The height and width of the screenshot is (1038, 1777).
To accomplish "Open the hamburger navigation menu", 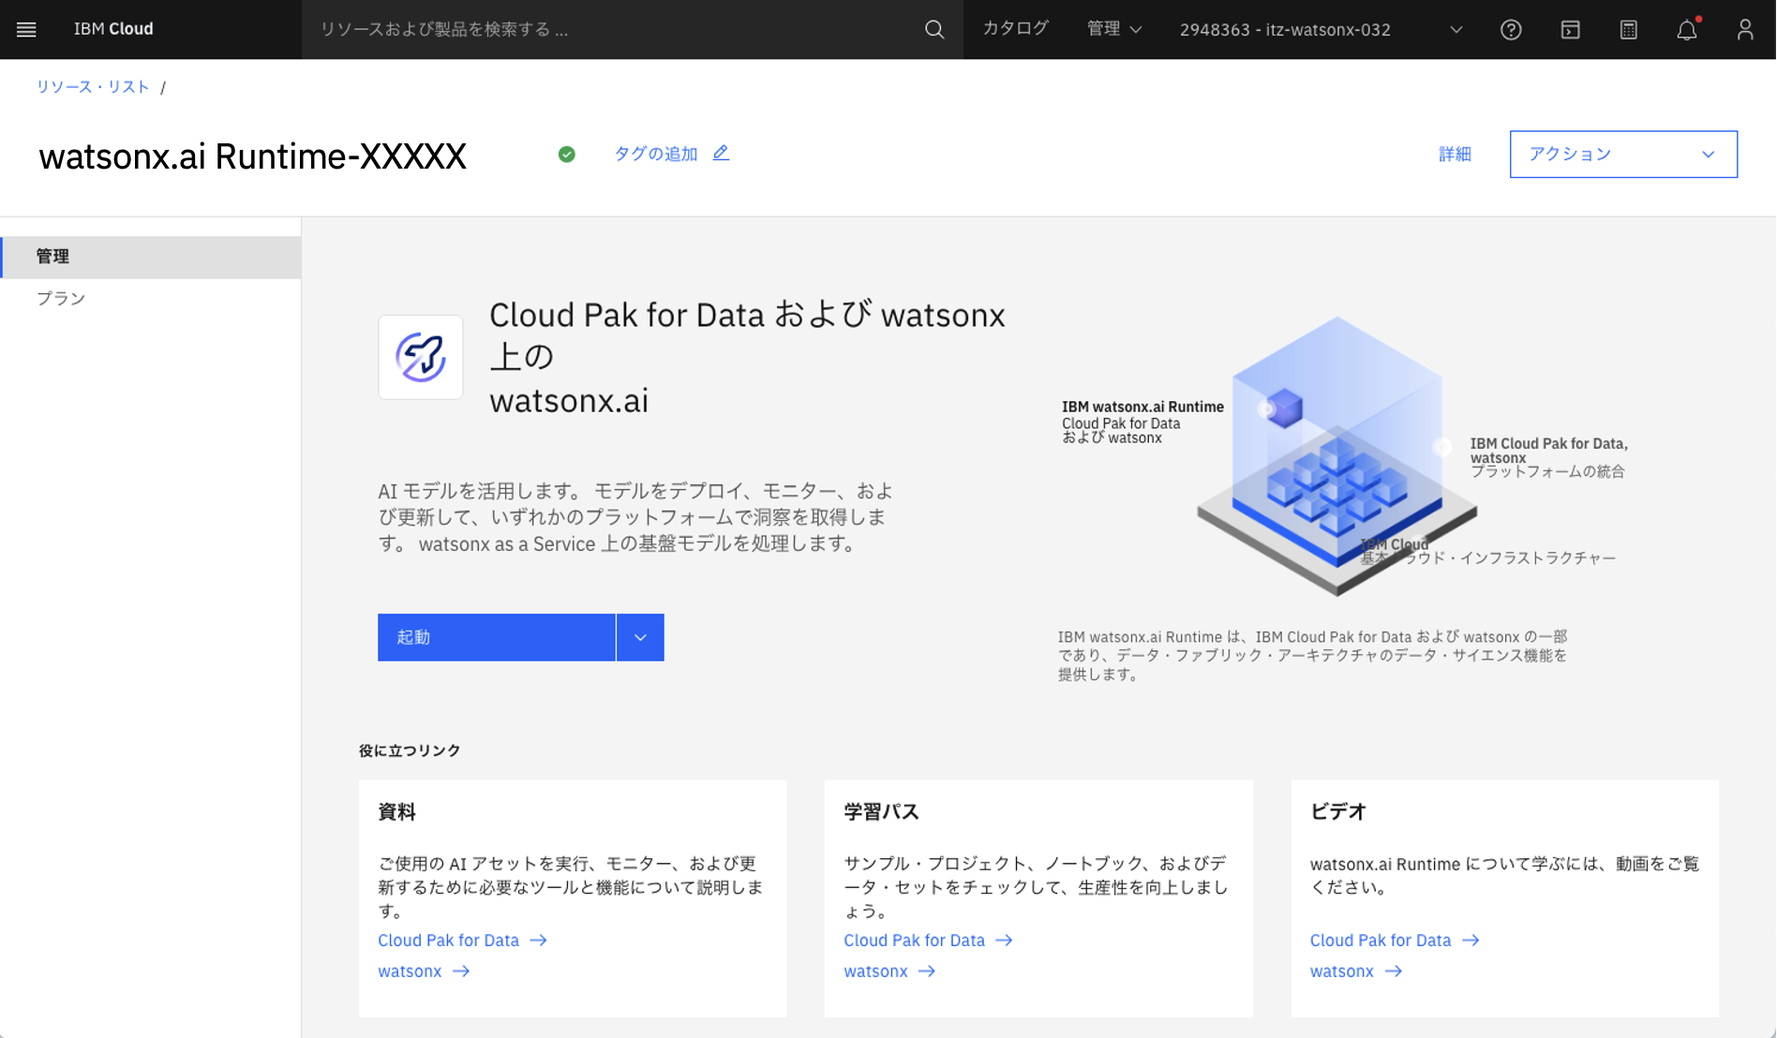I will 26,29.
